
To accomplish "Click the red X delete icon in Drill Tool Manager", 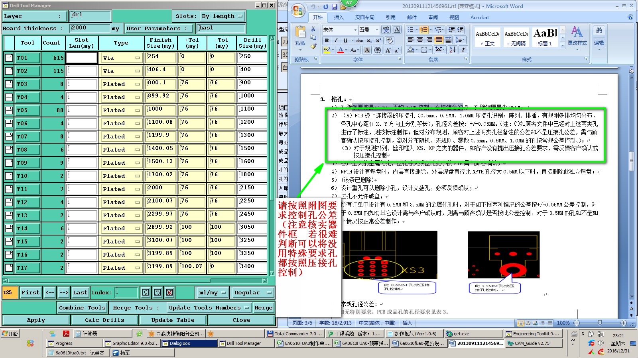I will tap(169, 293).
